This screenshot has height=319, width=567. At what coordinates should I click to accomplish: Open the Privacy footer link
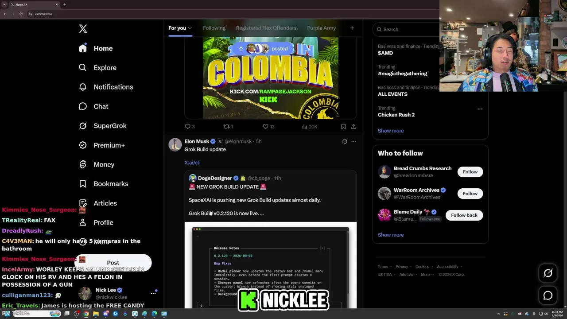click(402, 267)
